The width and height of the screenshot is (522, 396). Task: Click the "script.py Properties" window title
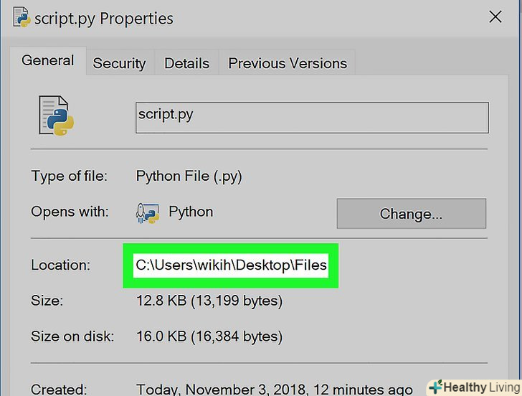tap(104, 18)
